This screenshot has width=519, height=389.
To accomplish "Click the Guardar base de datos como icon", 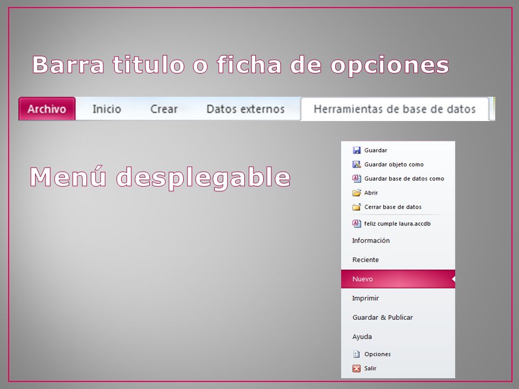I will point(356,179).
